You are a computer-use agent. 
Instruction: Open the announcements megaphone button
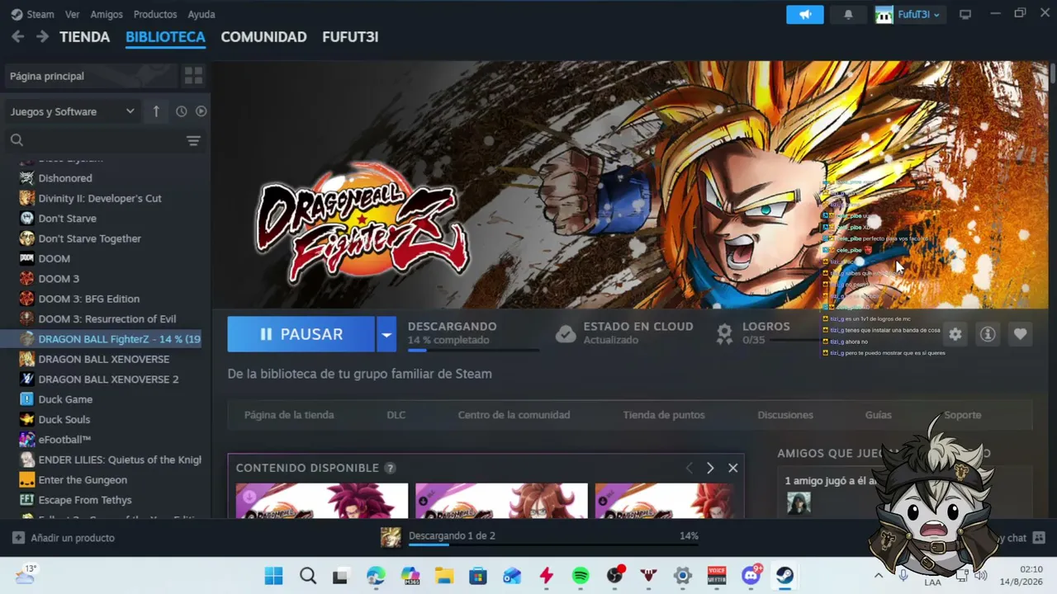[805, 15]
